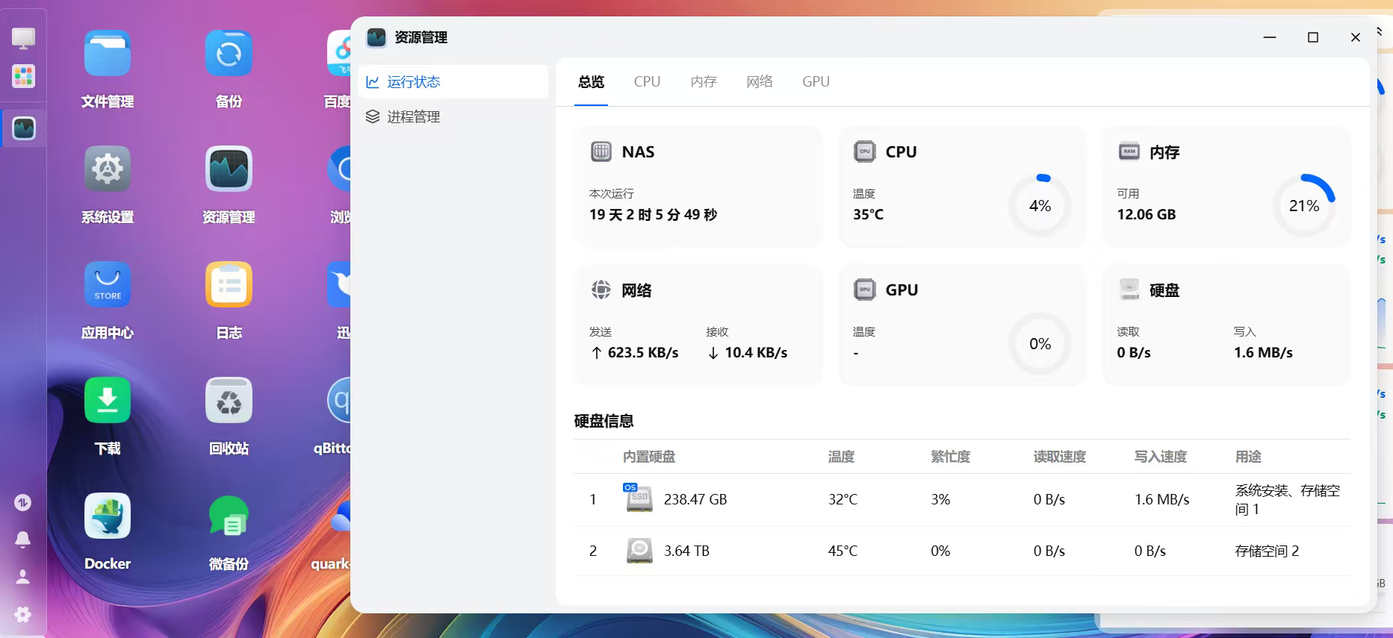Open 资源管理 desktop shortcut
This screenshot has width=1393, height=638.
[229, 169]
